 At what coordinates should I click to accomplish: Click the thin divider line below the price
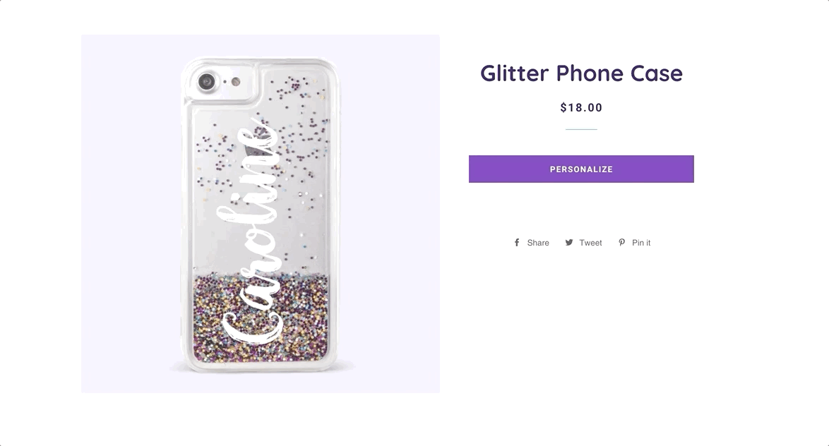click(x=581, y=129)
